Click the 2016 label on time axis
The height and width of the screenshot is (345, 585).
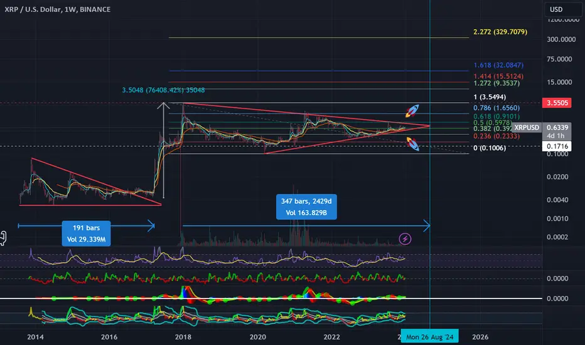[x=109, y=337]
